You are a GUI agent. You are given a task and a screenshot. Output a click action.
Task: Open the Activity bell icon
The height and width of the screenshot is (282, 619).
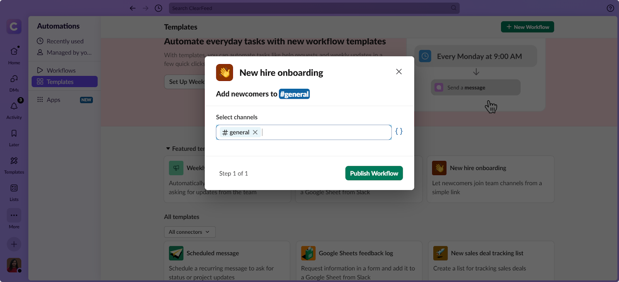pos(14,106)
